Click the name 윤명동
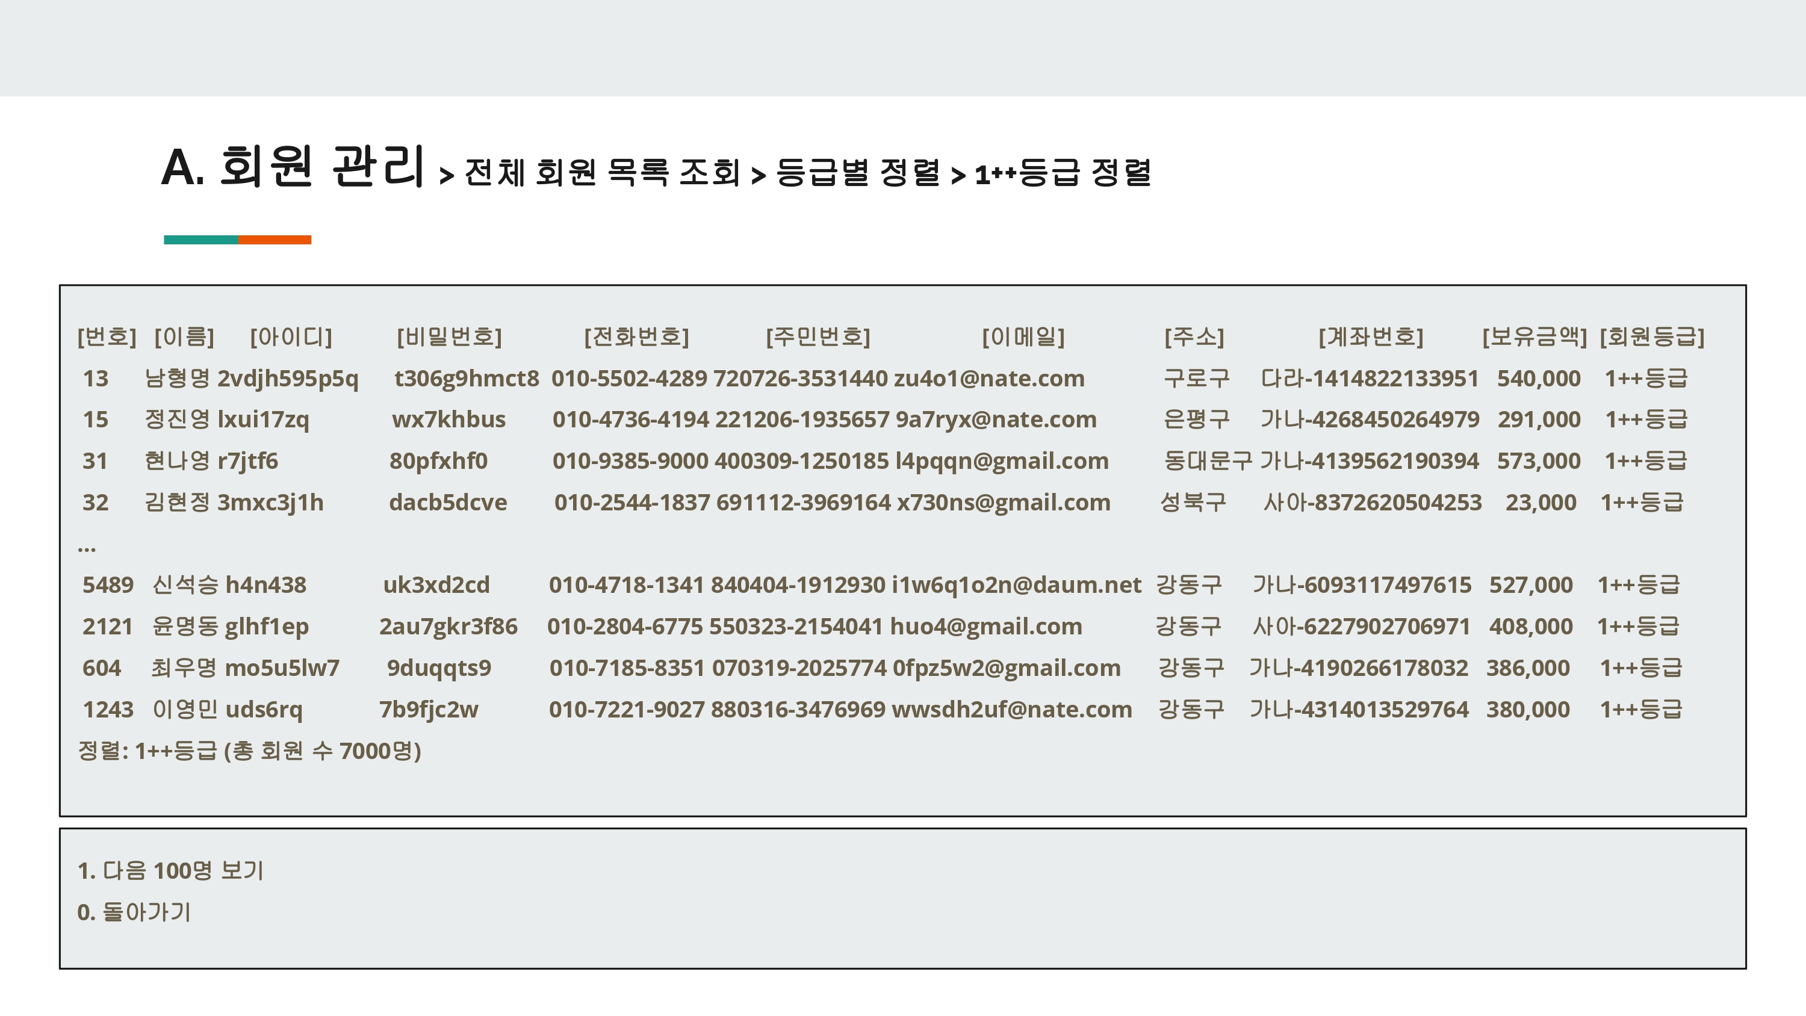This screenshot has width=1806, height=1016. 185,626
